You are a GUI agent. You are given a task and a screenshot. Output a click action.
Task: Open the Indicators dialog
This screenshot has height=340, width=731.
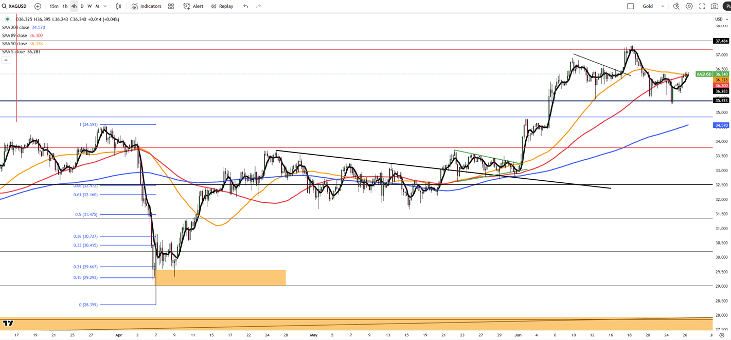pos(146,6)
